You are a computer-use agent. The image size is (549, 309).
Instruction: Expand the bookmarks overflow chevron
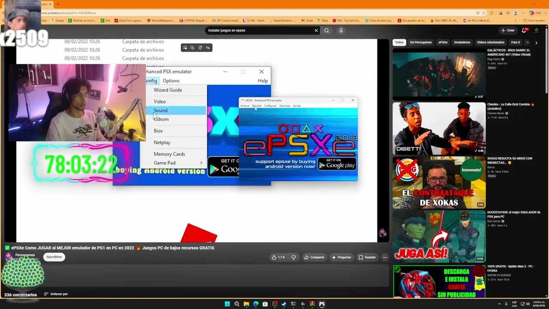click(516, 21)
